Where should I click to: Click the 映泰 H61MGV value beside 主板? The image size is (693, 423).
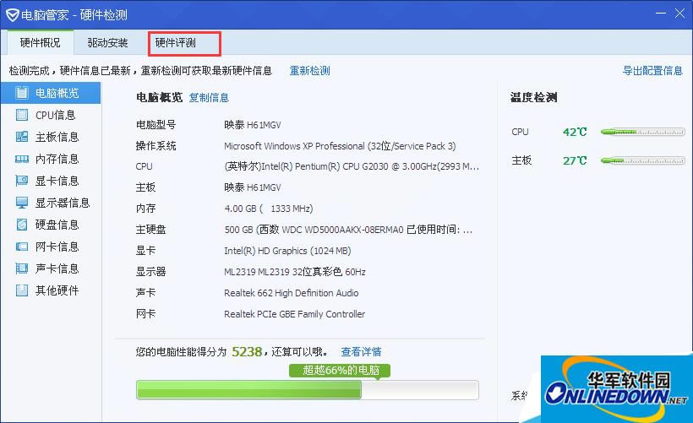pos(253,187)
